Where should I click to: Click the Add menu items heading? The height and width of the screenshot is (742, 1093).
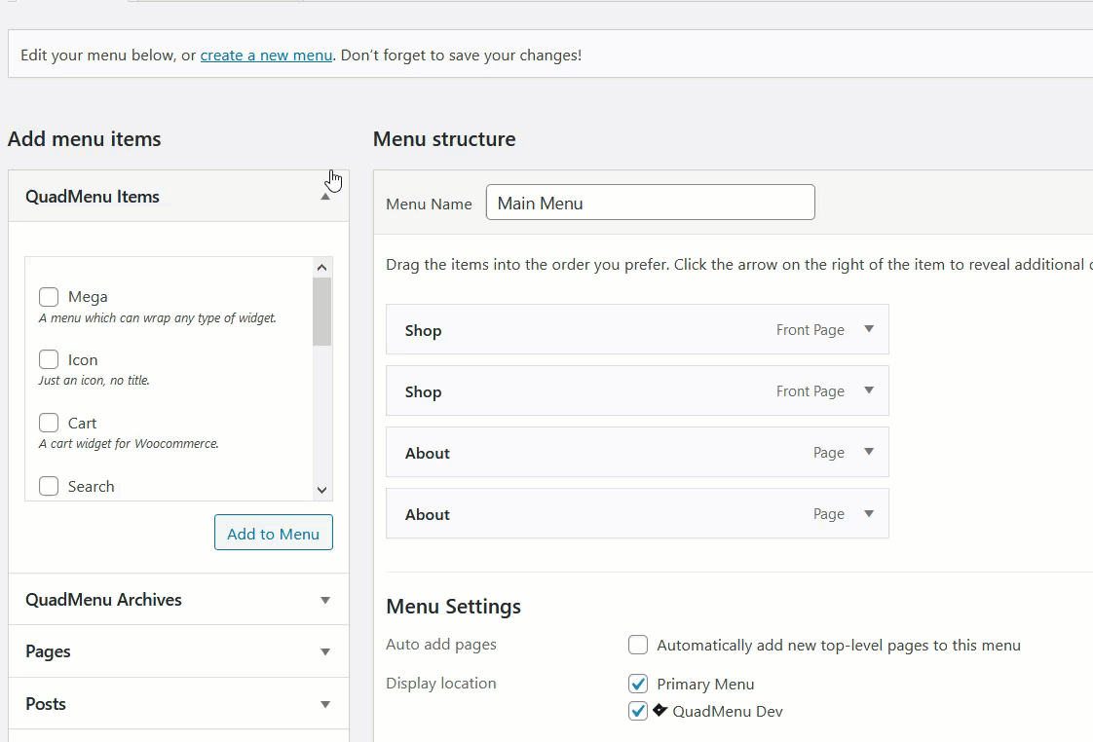pos(85,138)
